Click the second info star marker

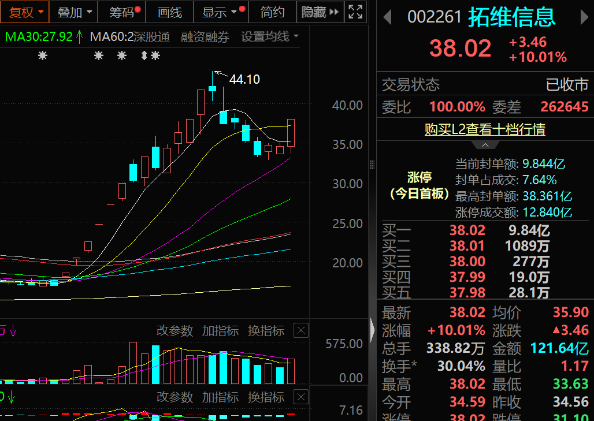click(99, 56)
